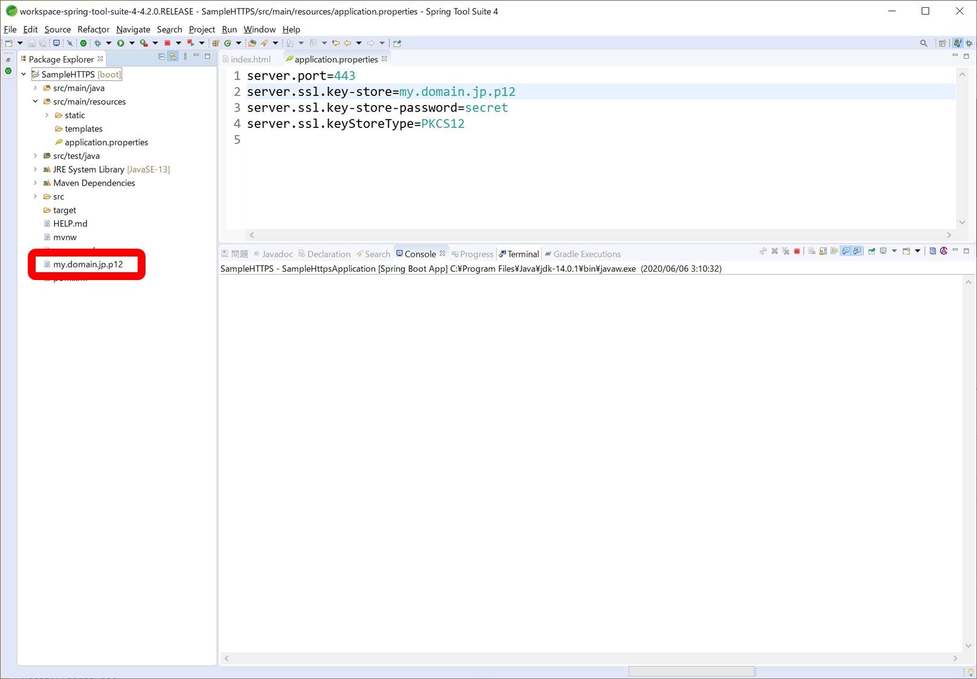Image resolution: width=977 pixels, height=679 pixels.
Task: Click the Open Type folder toolbar icon
Action: [x=252, y=43]
